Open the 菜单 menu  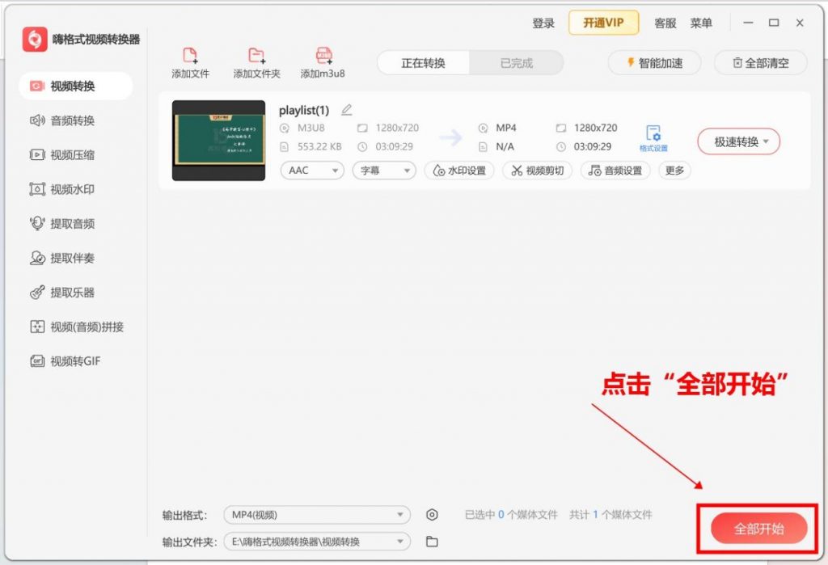pyautogui.click(x=702, y=23)
